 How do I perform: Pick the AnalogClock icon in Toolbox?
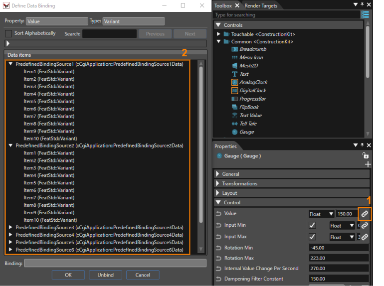[x=234, y=82]
